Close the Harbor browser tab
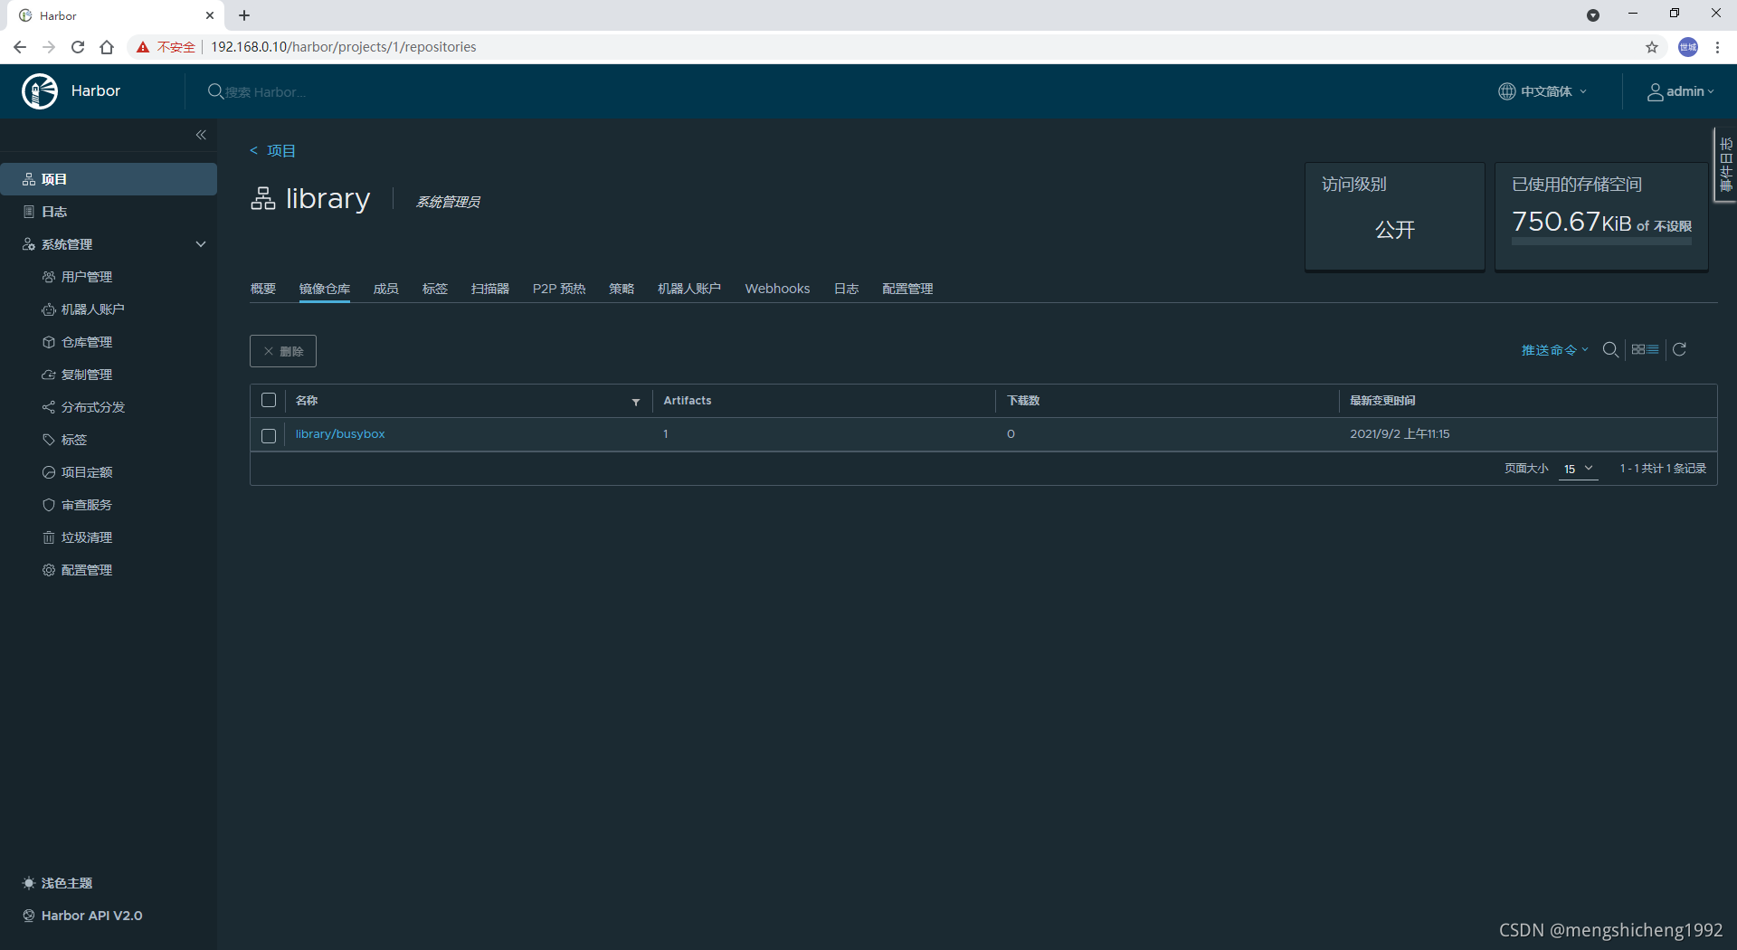Screen dimensions: 1737x950 coord(210,15)
